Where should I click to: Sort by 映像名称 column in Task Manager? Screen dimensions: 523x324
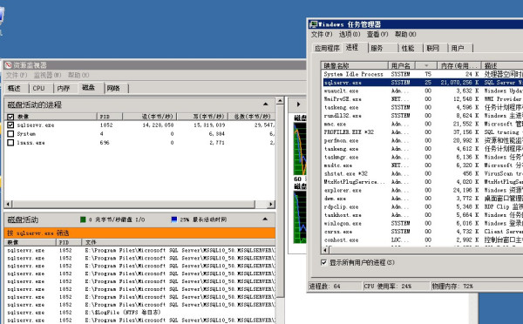[x=355, y=65]
